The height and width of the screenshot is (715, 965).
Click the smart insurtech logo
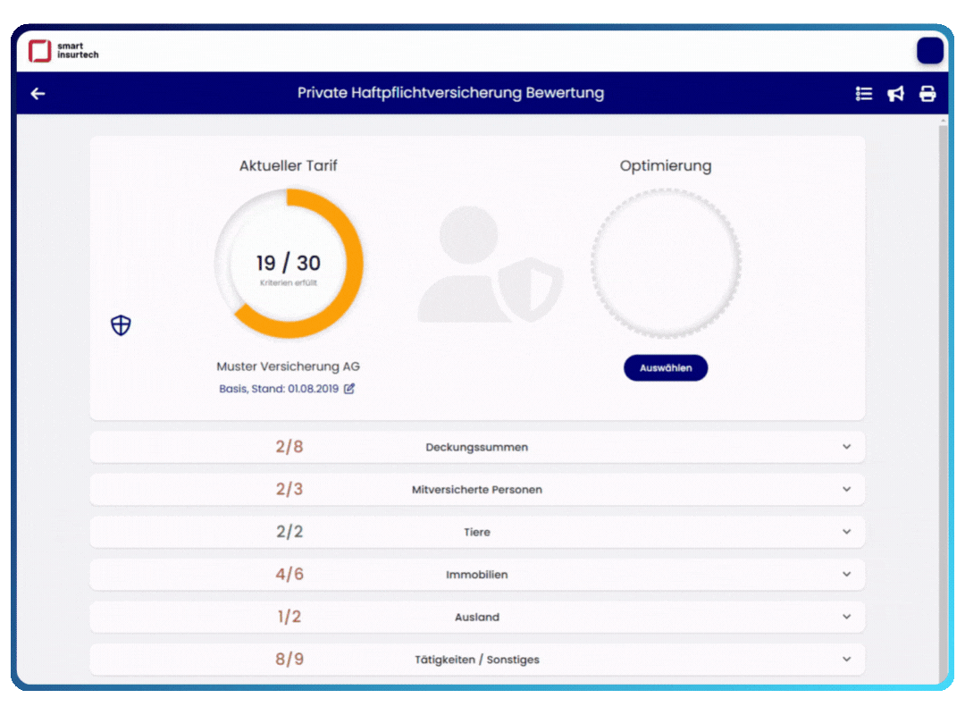tap(63, 51)
